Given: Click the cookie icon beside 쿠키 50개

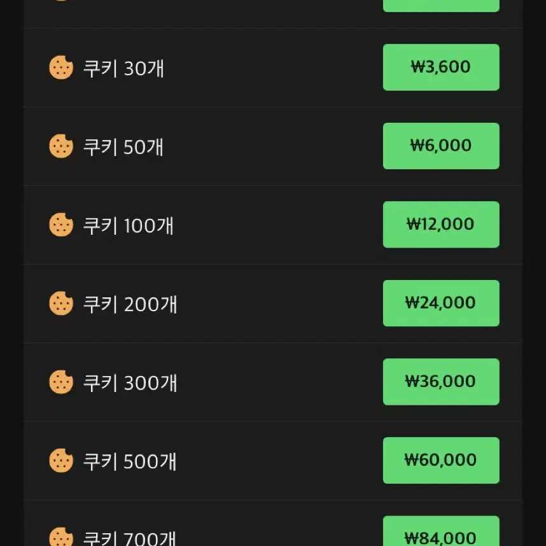Looking at the screenshot, I should pyautogui.click(x=61, y=146).
